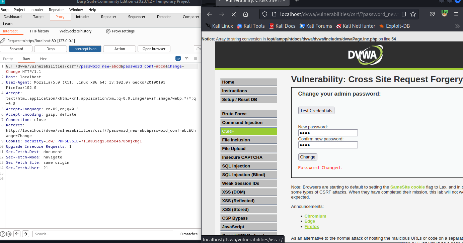This screenshot has width=463, height=243.
Task: Click the help question mark icon in Burp search bar
Action: click(x=3, y=234)
